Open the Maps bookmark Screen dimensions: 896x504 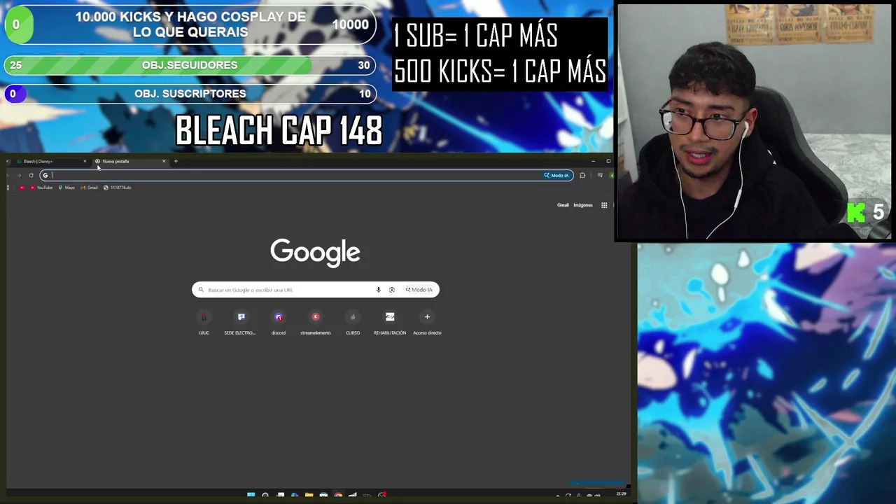pos(66,188)
